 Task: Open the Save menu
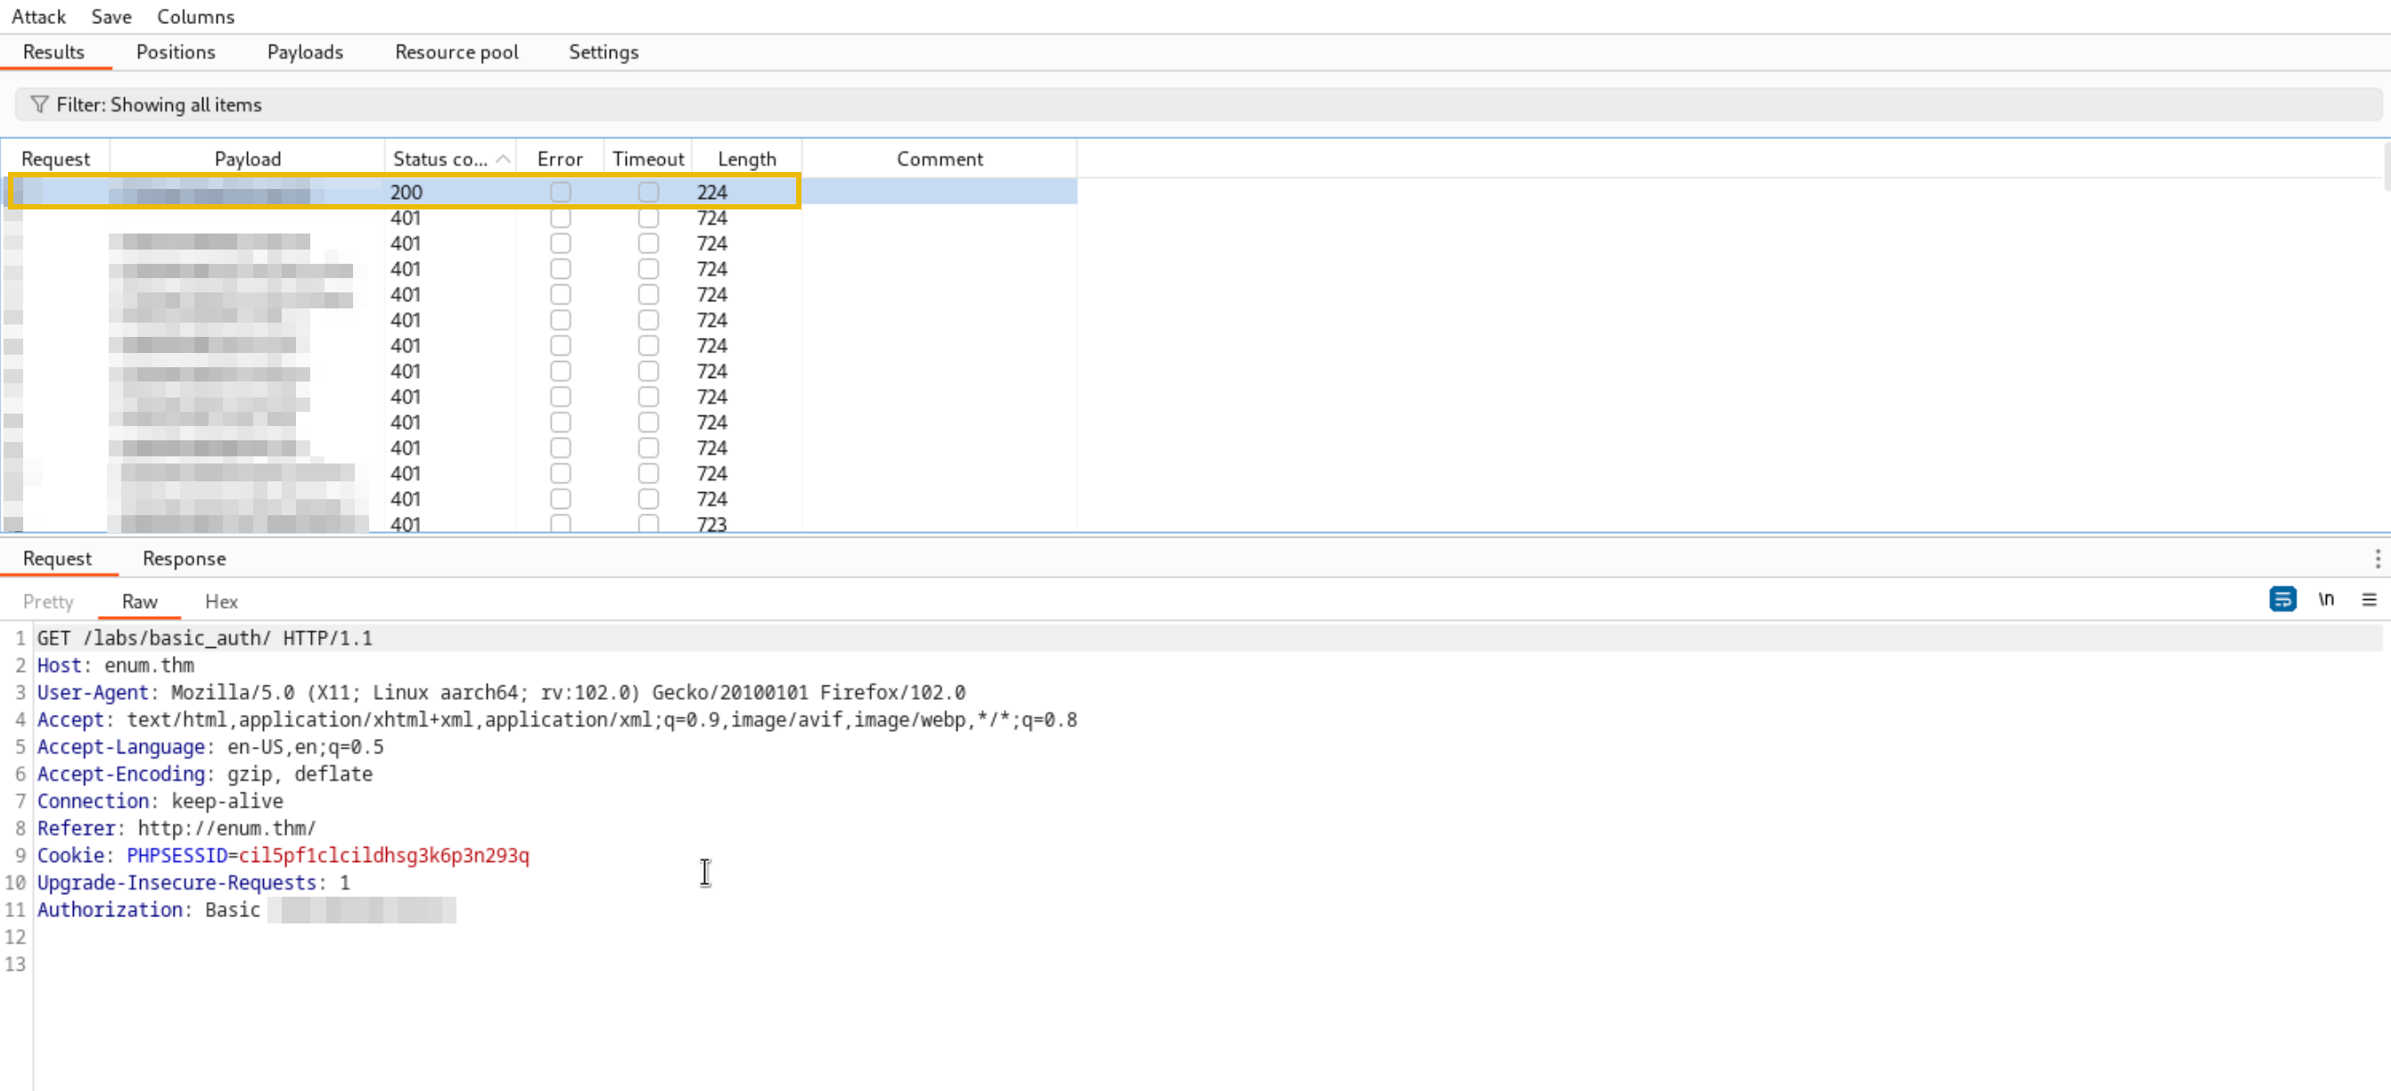coord(111,17)
